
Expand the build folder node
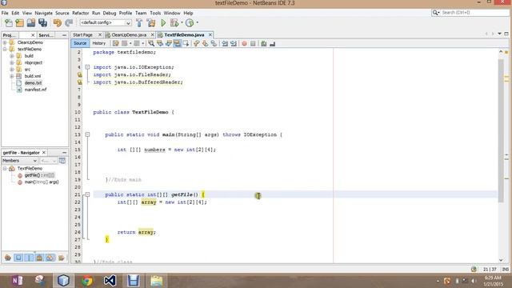click(12, 56)
